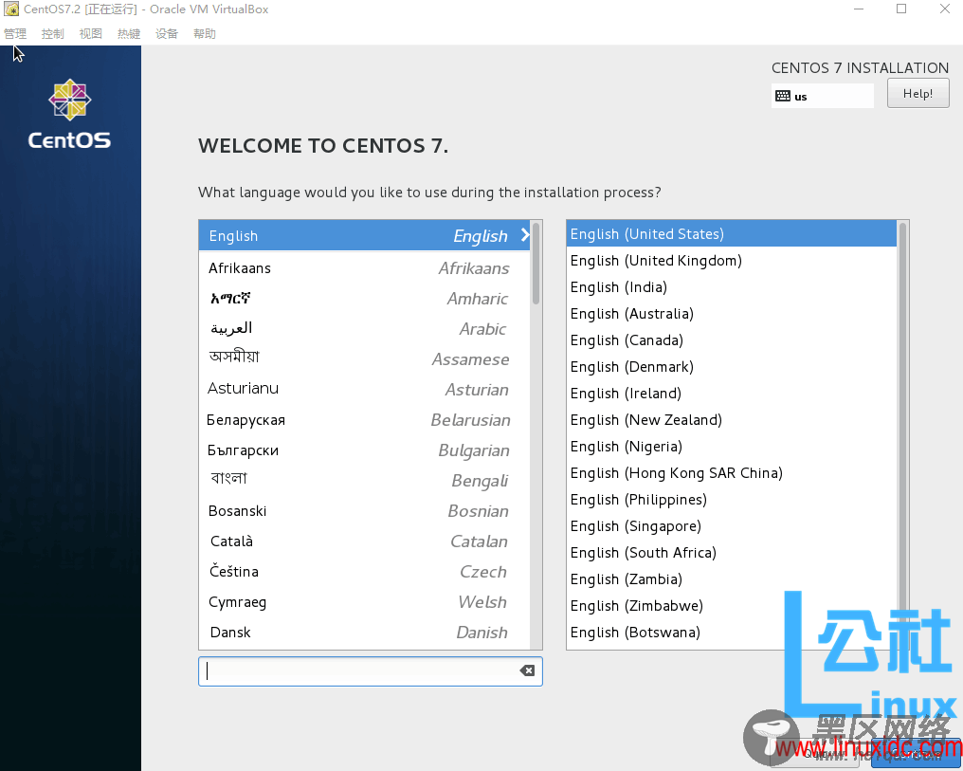Click the VirtualBox window title icon
Viewport: 963px width, 771px height.
(11, 9)
